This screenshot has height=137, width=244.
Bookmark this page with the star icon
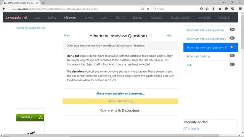[x=201, y=9]
